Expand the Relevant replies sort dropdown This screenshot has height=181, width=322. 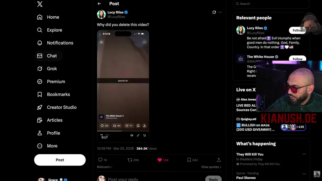(x=105, y=167)
